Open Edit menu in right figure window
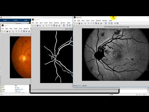Image resolution: width=149 pixels, height=112 pixels. coord(79,21)
